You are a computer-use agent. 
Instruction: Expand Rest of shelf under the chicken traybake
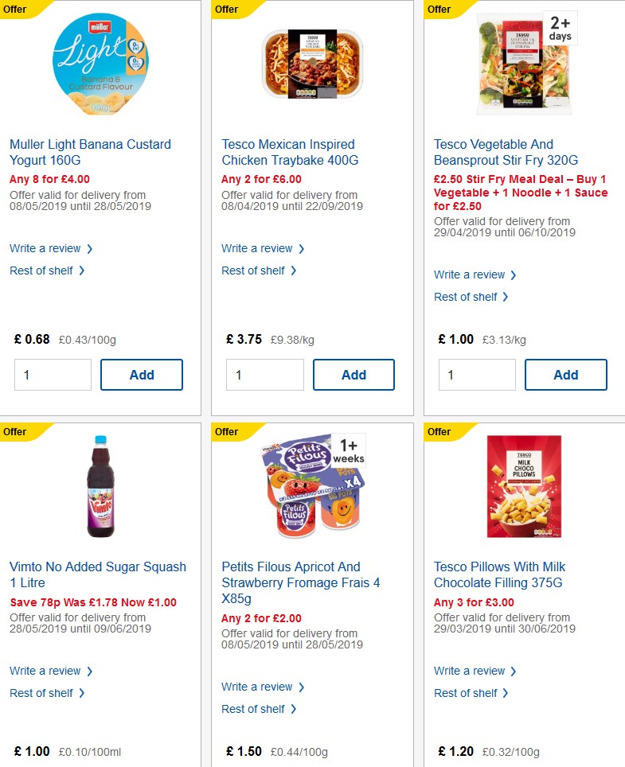254,271
